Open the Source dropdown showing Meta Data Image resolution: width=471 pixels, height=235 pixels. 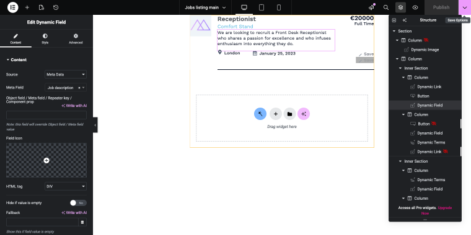(66, 74)
